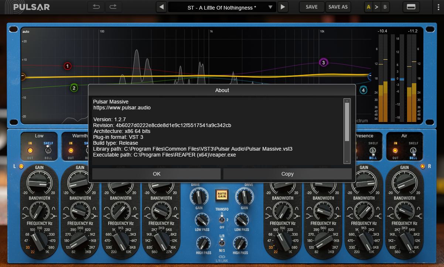Click the left blue gain slider handle beside the meters
Viewport: 444px width, 267px height.
[x=393, y=79]
